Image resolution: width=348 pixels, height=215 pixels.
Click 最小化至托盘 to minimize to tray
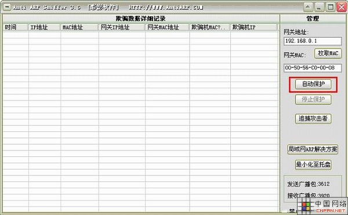pos(313,165)
